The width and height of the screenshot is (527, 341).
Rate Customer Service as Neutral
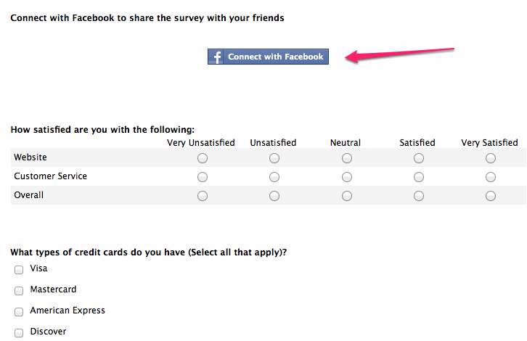346,177
